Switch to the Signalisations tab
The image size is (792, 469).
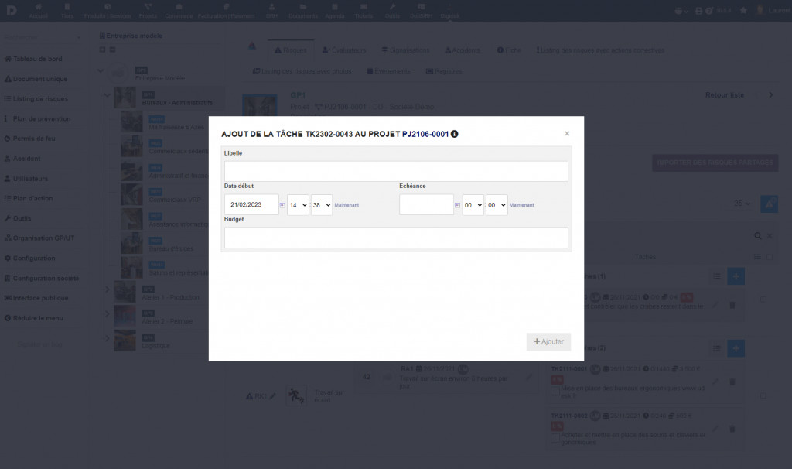405,50
